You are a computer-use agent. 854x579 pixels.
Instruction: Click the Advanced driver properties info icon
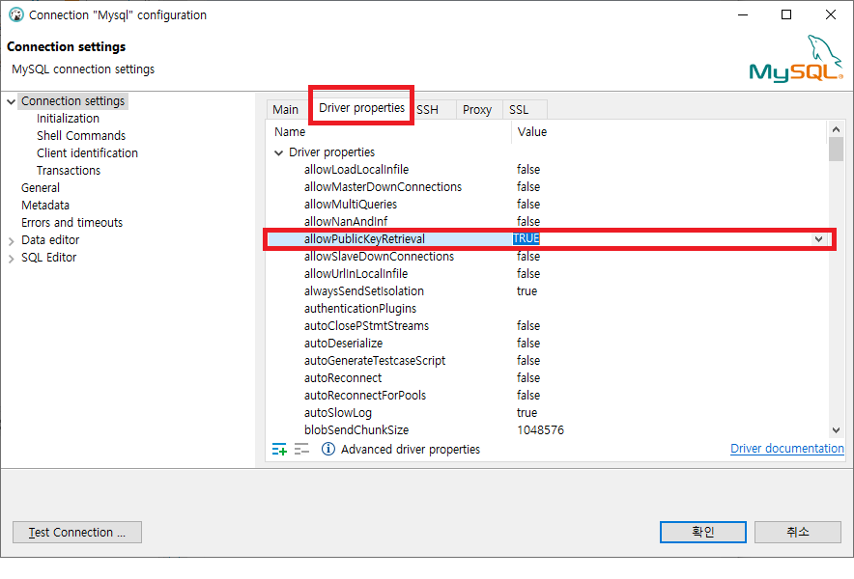click(x=327, y=449)
